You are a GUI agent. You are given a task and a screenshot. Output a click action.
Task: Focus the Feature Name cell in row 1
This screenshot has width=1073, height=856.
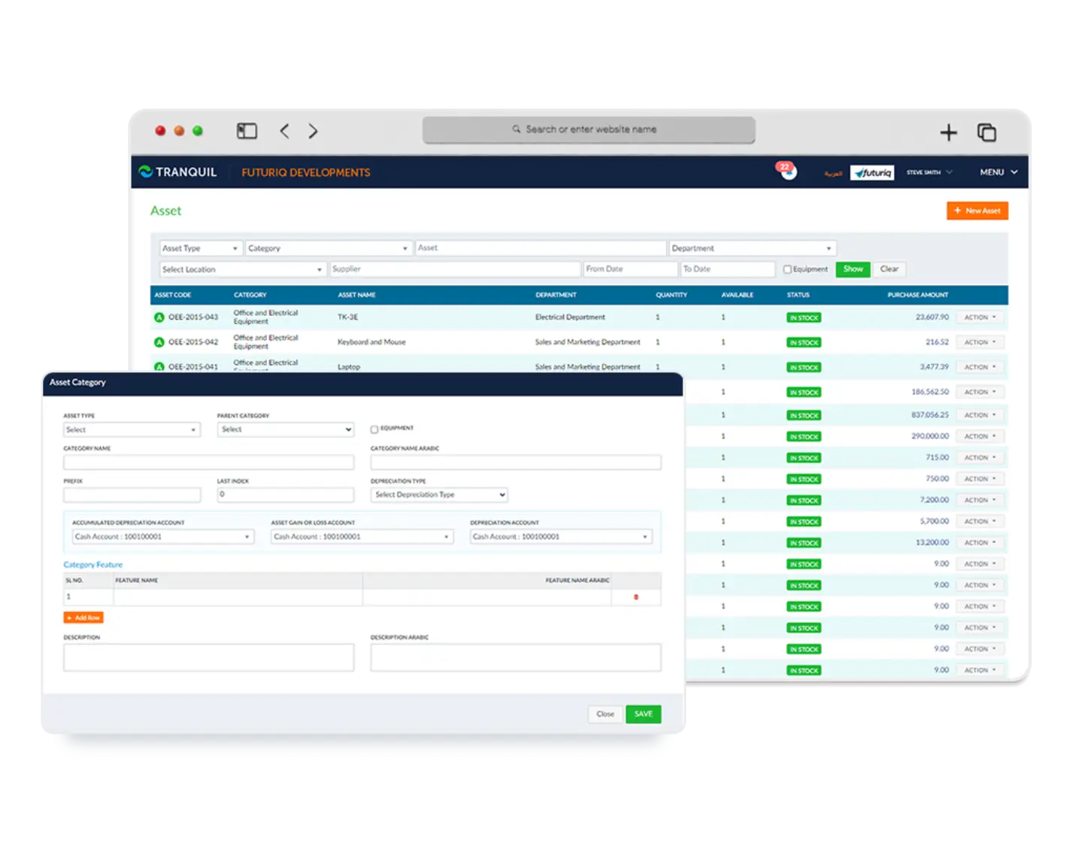[238, 597]
